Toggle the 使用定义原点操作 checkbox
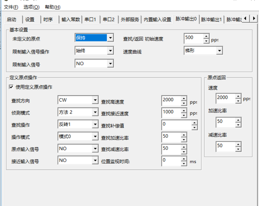The width and height of the screenshot is (259, 206). click(x=11, y=87)
